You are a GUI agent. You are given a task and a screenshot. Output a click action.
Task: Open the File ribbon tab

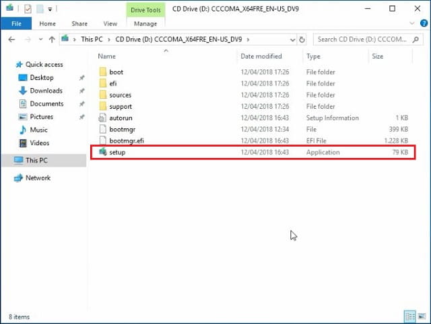(16, 24)
